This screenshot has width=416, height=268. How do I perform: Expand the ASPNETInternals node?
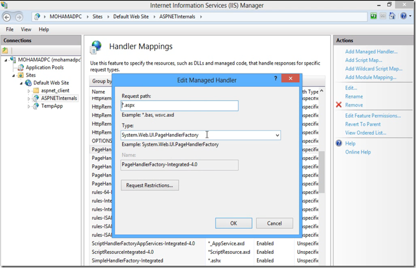click(29, 98)
